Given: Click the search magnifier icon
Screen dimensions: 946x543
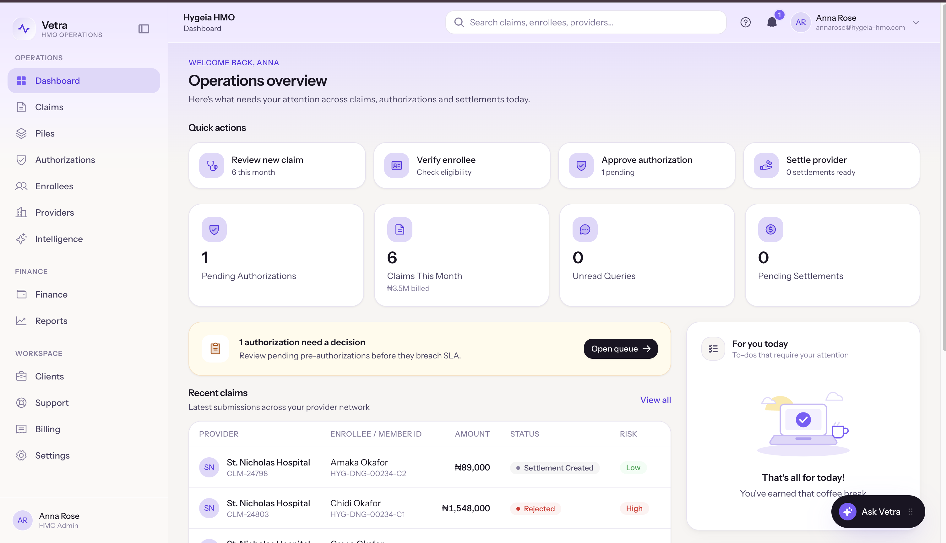Looking at the screenshot, I should (x=459, y=22).
